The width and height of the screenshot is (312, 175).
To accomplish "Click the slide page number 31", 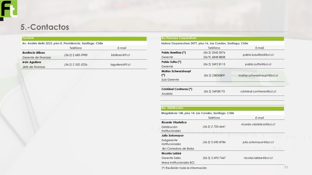I will point(286,167).
